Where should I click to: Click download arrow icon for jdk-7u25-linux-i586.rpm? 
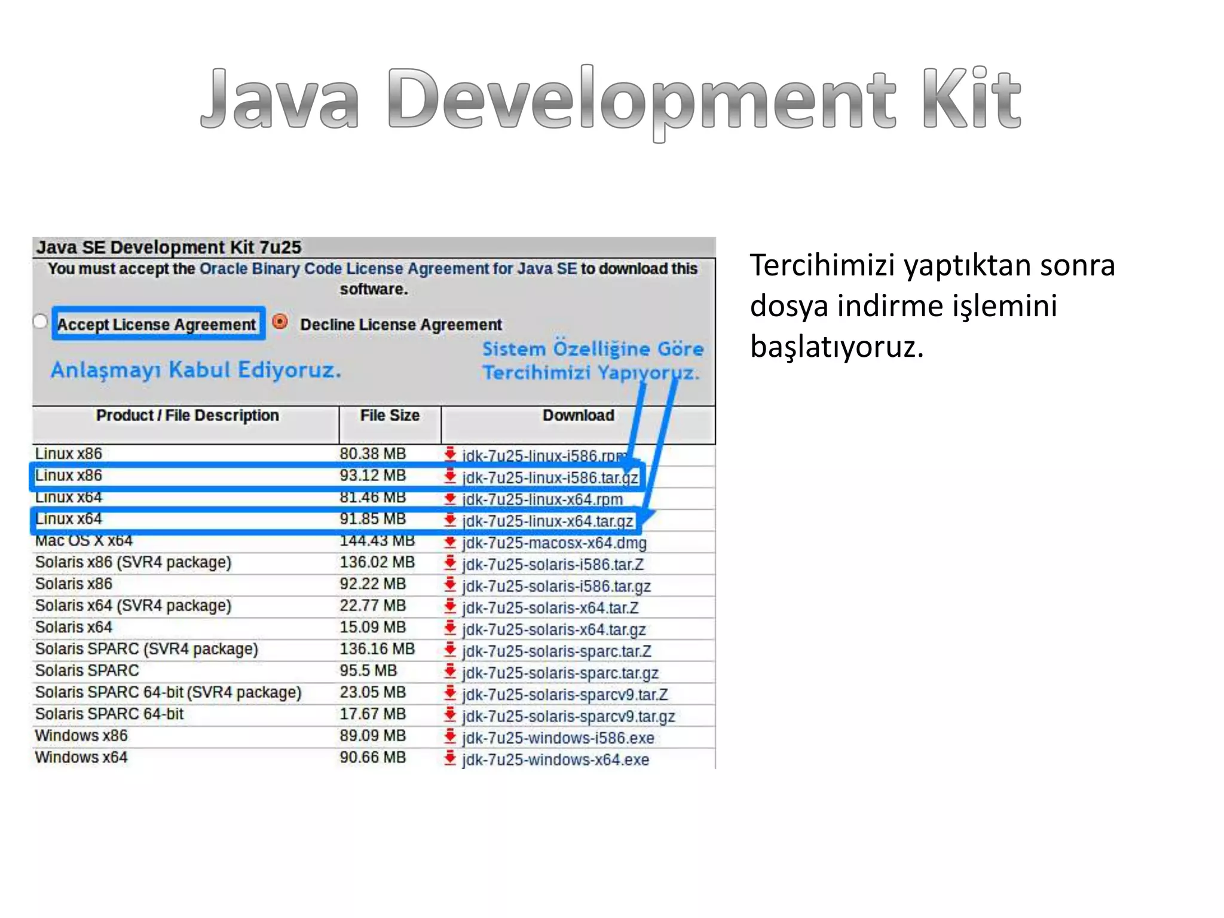[451, 454]
